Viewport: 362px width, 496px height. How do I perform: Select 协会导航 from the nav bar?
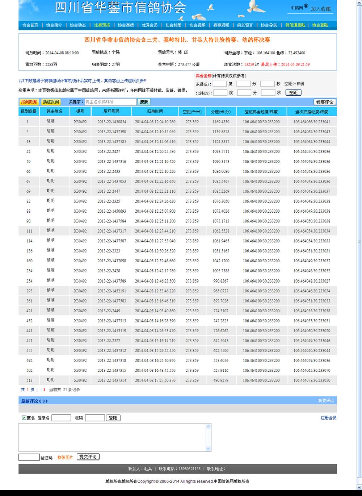point(269,25)
